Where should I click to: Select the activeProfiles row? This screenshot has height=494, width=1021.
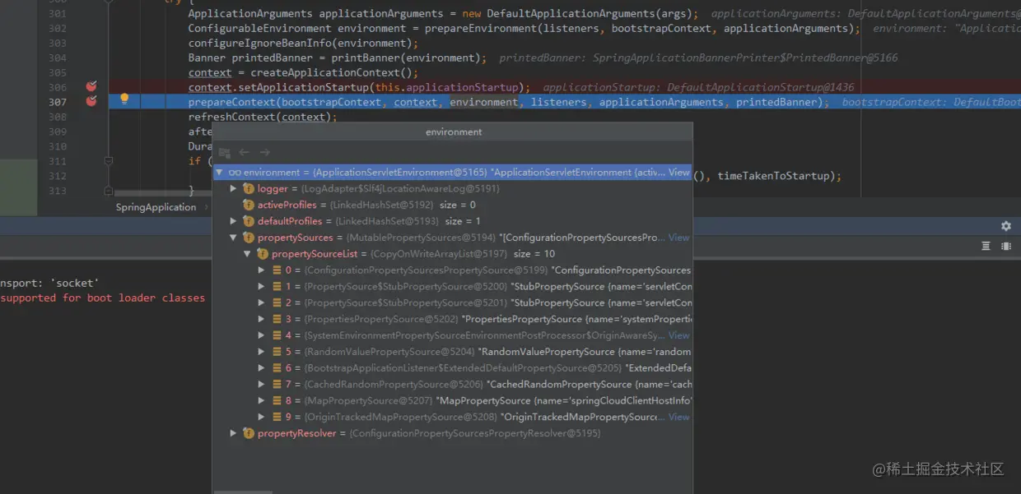click(453, 205)
